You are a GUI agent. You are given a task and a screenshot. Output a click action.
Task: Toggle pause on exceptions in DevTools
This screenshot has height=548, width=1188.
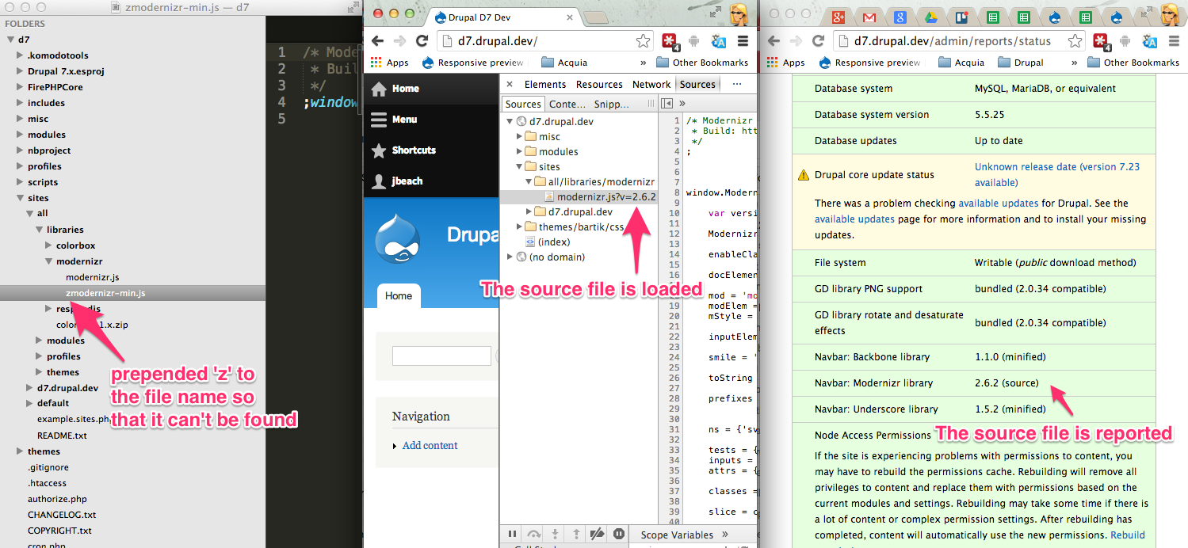click(x=619, y=535)
